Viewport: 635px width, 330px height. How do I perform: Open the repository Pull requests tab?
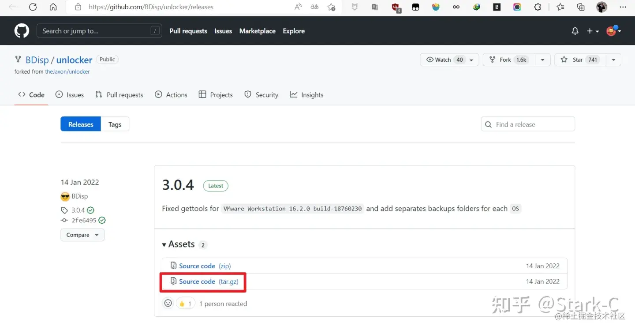click(x=119, y=95)
